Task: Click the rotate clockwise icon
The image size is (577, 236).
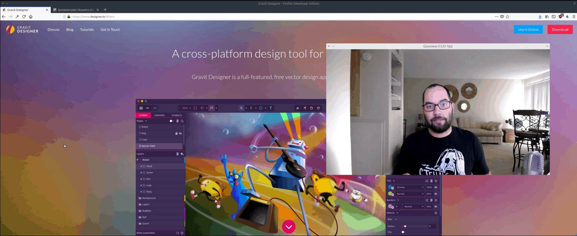Action: point(319,108)
